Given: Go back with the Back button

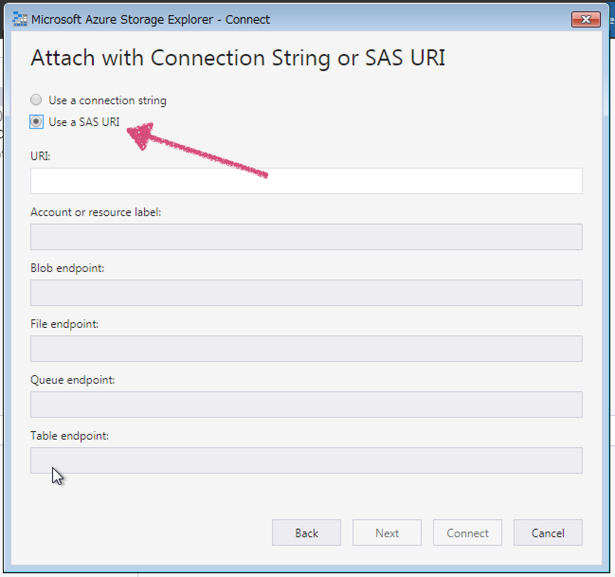Looking at the screenshot, I should coord(307,532).
